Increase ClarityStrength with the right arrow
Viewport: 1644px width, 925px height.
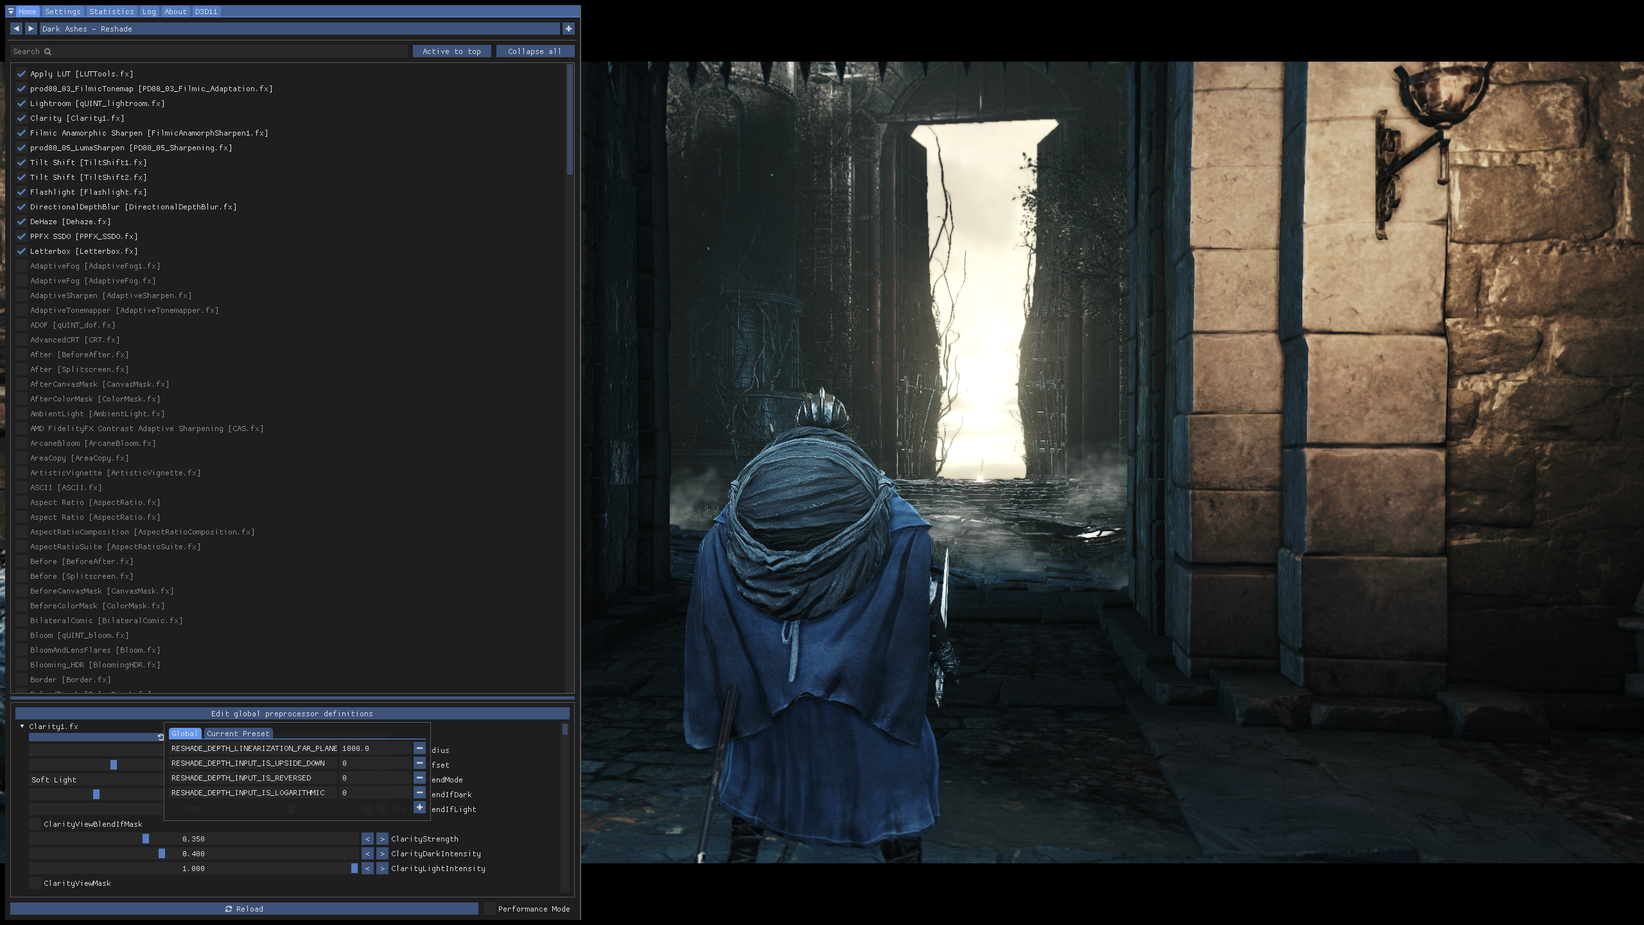point(382,839)
